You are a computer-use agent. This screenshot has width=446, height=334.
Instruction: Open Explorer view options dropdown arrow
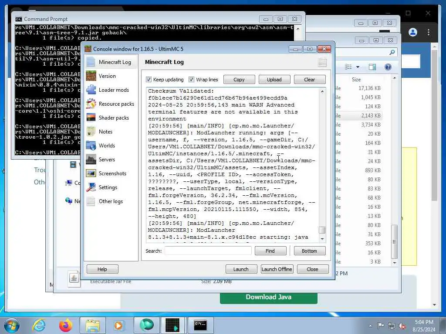point(358,67)
